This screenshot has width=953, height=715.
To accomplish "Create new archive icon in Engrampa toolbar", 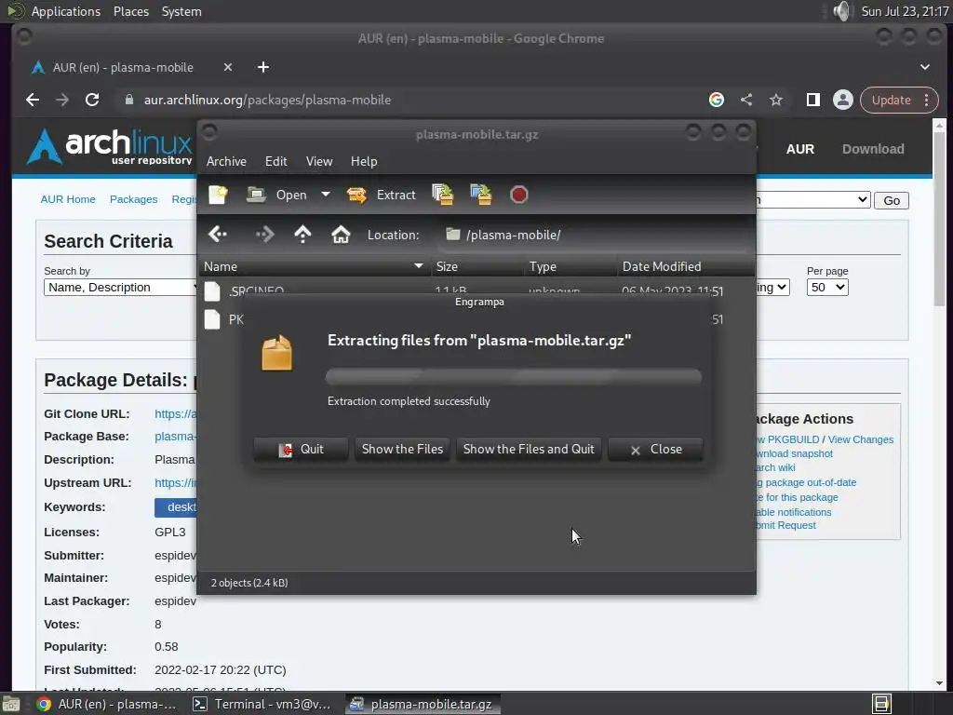I will pos(218,195).
